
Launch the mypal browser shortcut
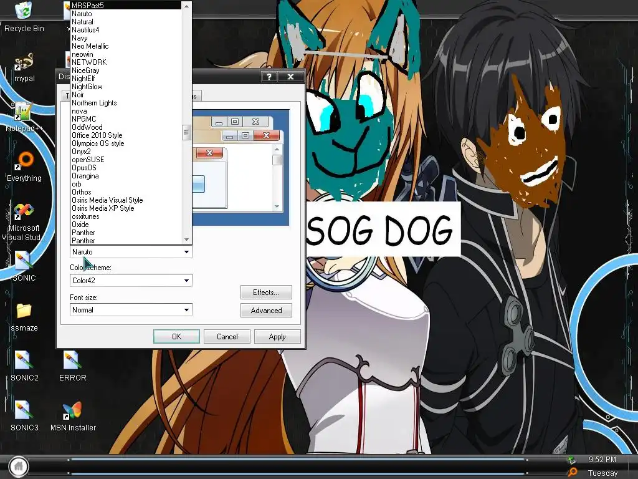pos(24,67)
